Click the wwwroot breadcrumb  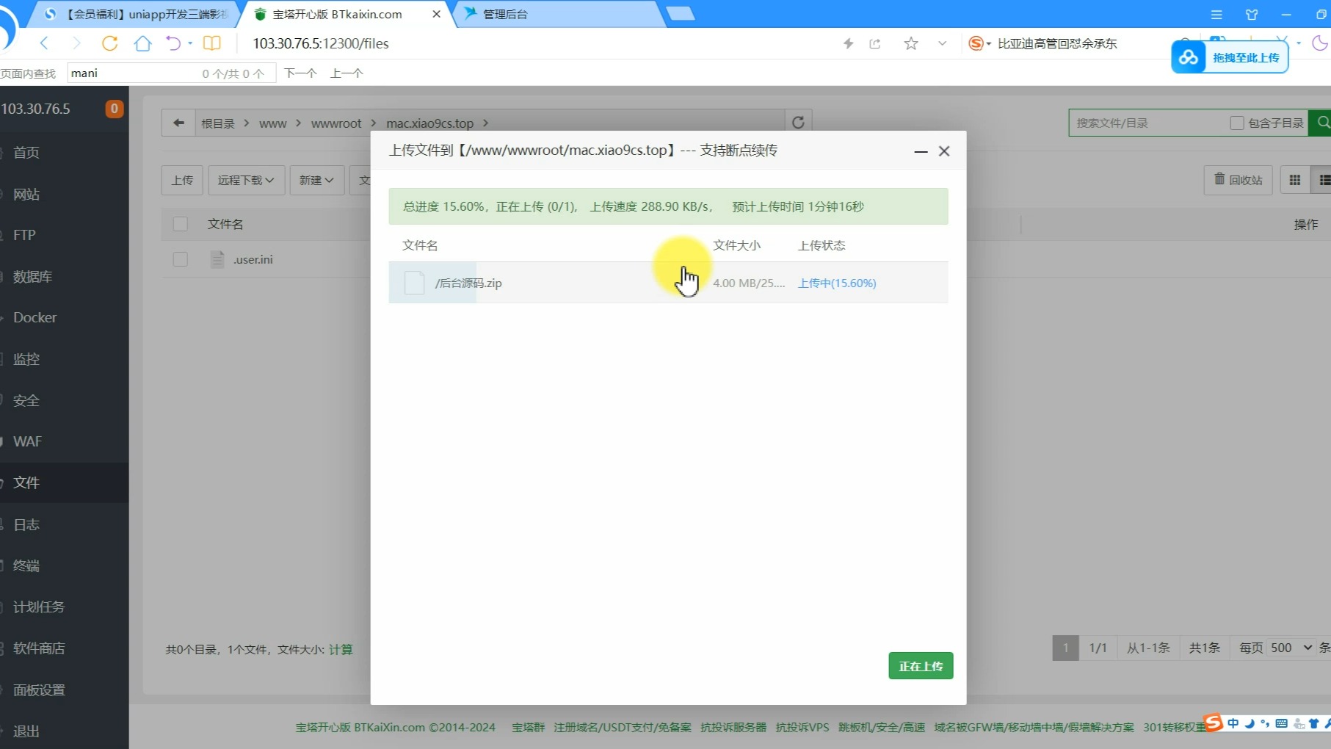click(x=336, y=123)
